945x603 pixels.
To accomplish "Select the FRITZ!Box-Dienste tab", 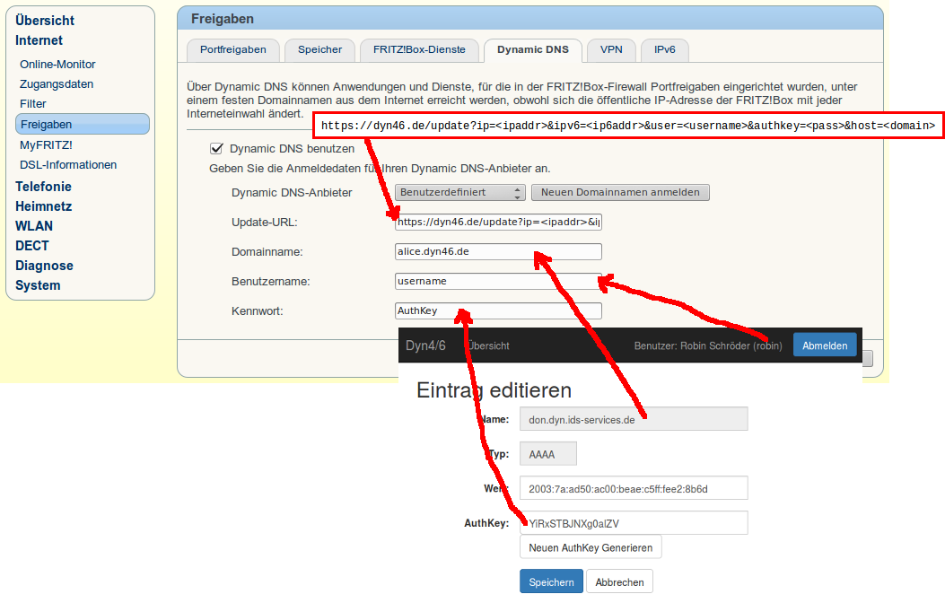I will (x=419, y=50).
